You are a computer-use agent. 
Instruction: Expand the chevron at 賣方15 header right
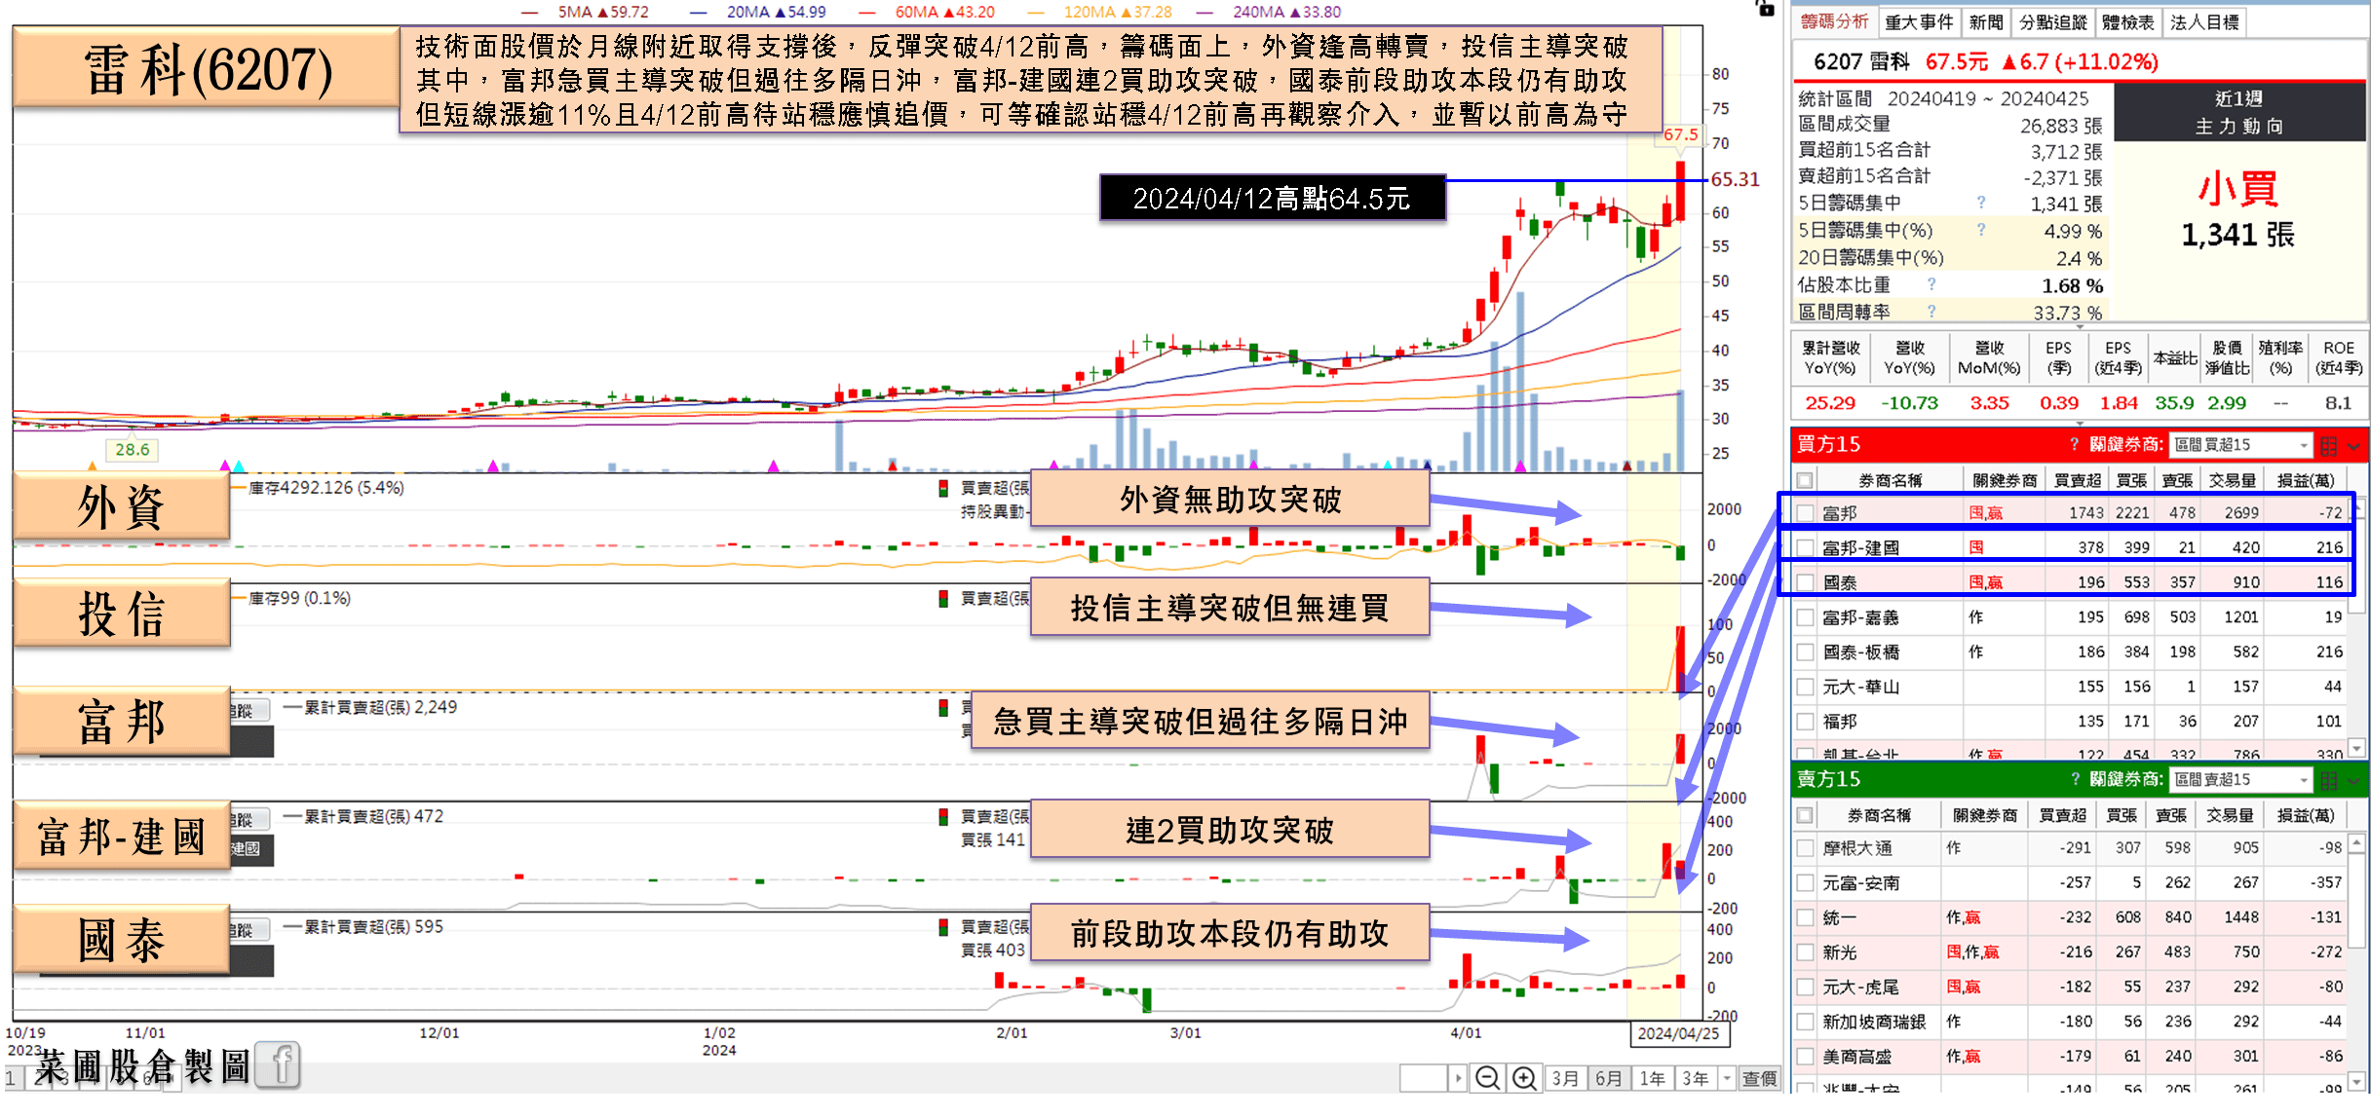click(x=2353, y=781)
